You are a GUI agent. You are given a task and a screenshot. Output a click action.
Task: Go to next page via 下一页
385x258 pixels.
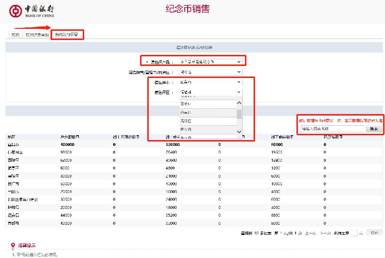326,233
